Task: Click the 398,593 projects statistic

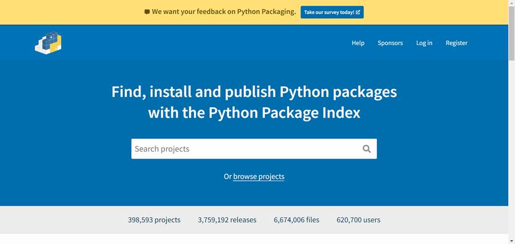Action: 154,219
